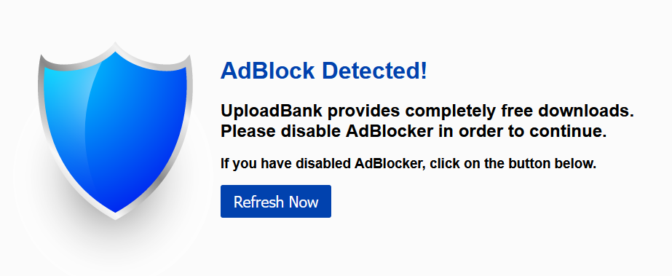The height and width of the screenshot is (276, 672).
Task: Click the blue shield icon
Action: pyautogui.click(x=115, y=130)
